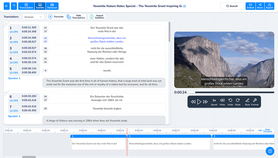278x158 pixels.
Task: Click the rewind button
Action: coord(193,102)
